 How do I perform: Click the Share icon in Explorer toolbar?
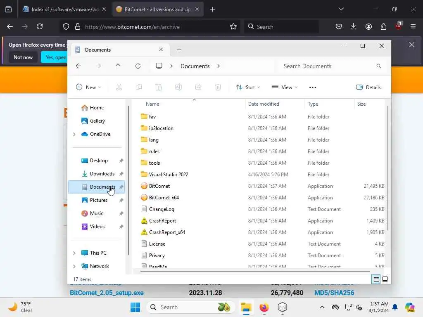click(198, 88)
